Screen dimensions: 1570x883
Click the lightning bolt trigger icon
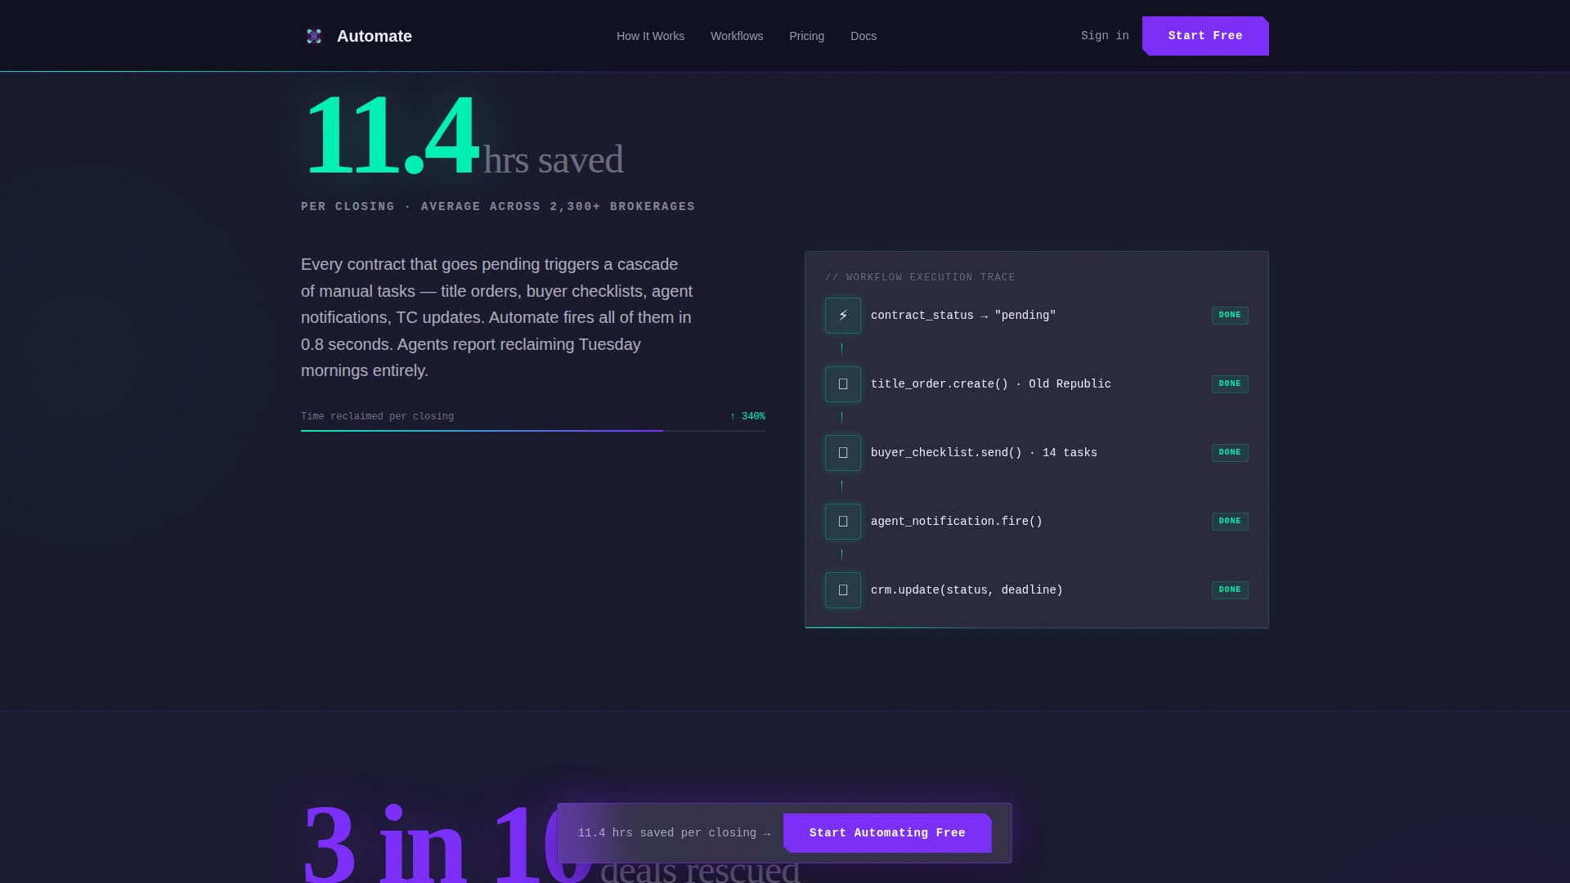pyautogui.click(x=843, y=316)
